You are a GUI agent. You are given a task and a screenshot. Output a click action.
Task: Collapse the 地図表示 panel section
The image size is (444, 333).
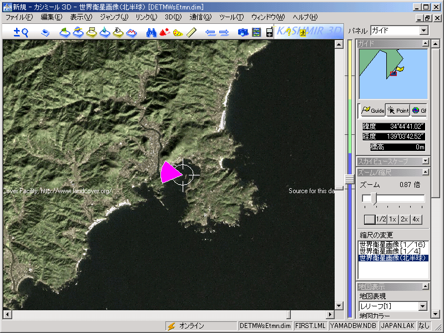point(425,286)
